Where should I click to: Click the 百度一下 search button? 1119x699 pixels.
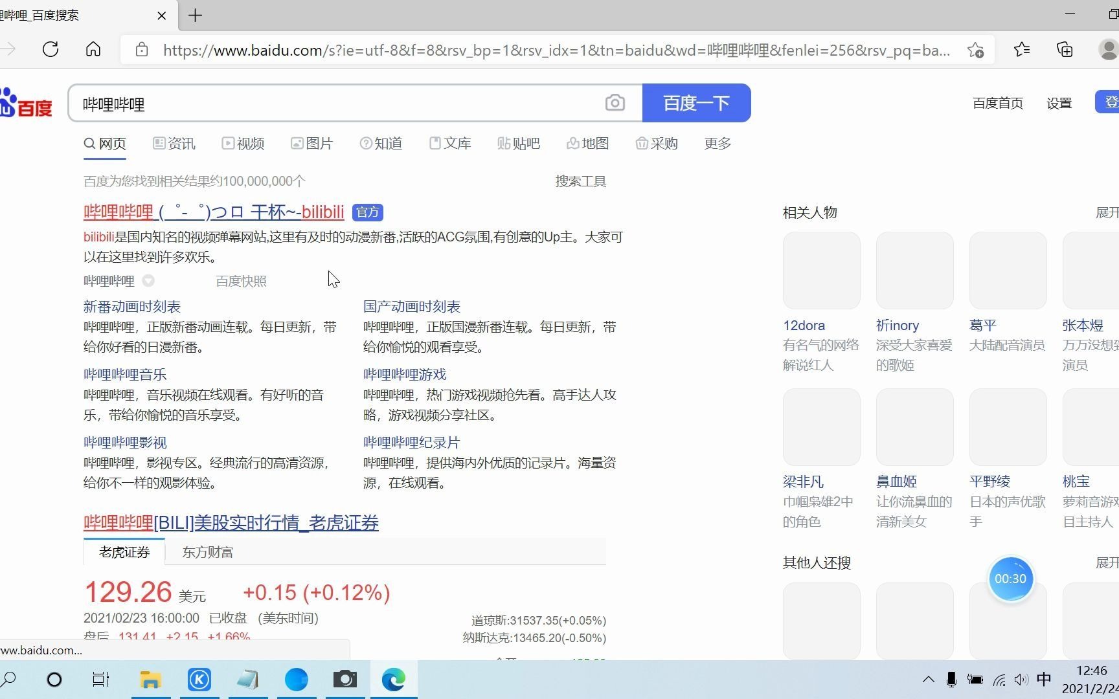696,103
